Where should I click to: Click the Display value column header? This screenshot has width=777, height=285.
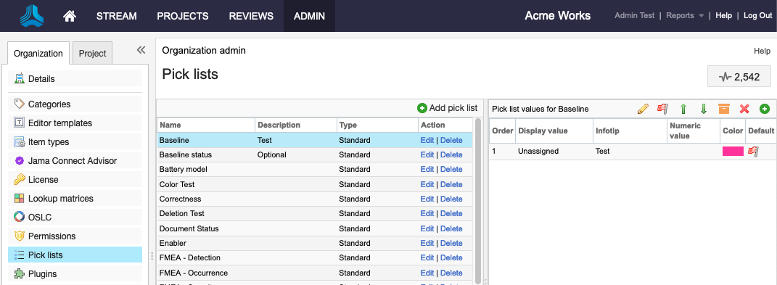554,131
